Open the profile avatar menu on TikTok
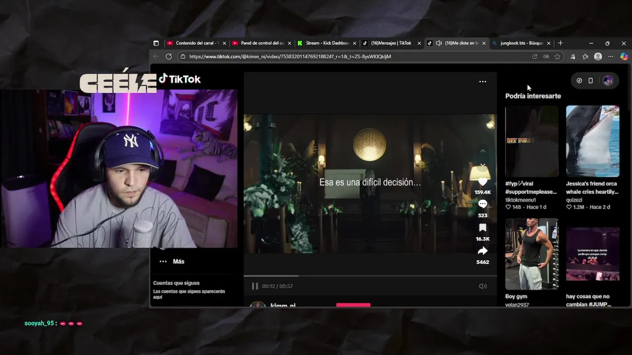The width and height of the screenshot is (632, 355). tap(608, 81)
